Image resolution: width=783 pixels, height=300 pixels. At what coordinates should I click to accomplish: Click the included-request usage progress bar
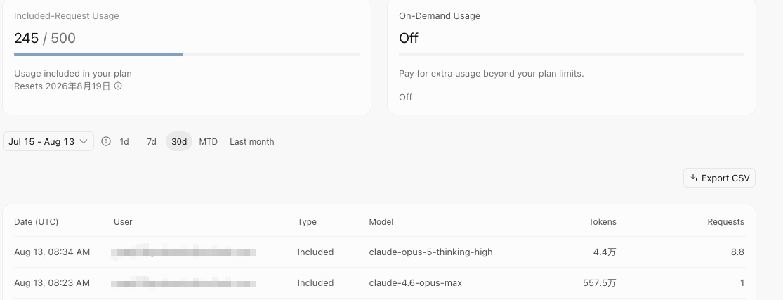[187, 54]
